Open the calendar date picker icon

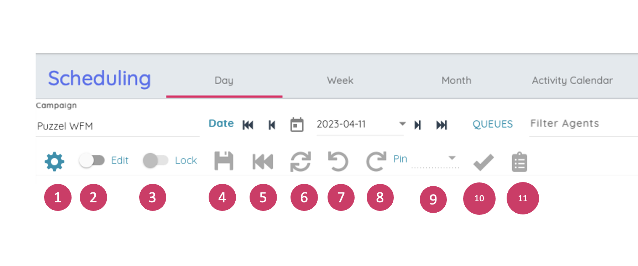point(297,125)
